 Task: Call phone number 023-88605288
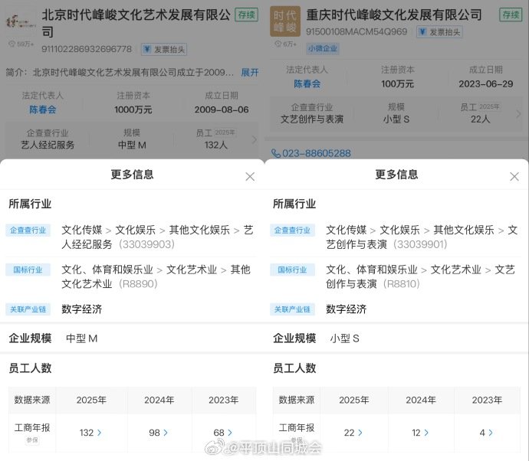(317, 153)
